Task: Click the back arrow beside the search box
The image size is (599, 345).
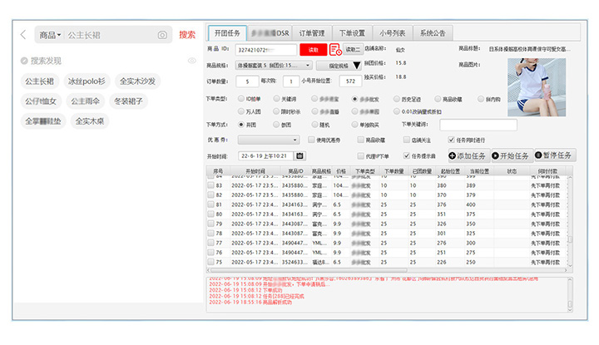Action: (x=23, y=35)
